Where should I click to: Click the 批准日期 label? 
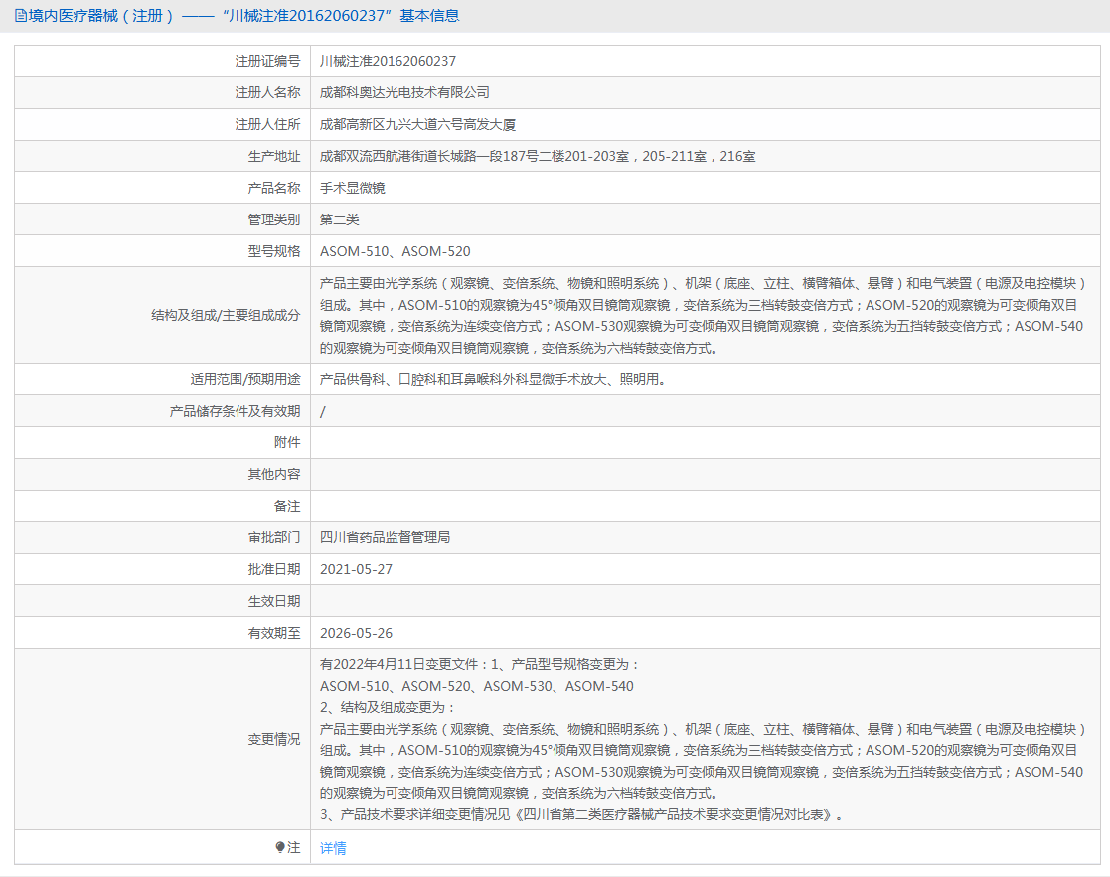pos(274,569)
